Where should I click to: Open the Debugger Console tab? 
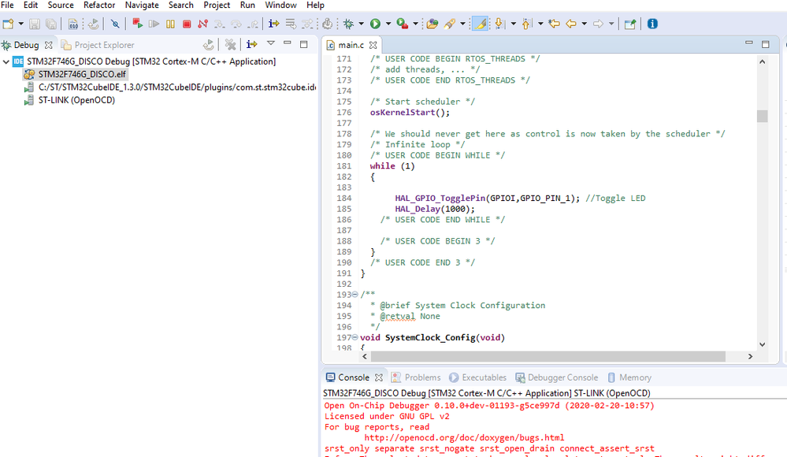point(557,377)
